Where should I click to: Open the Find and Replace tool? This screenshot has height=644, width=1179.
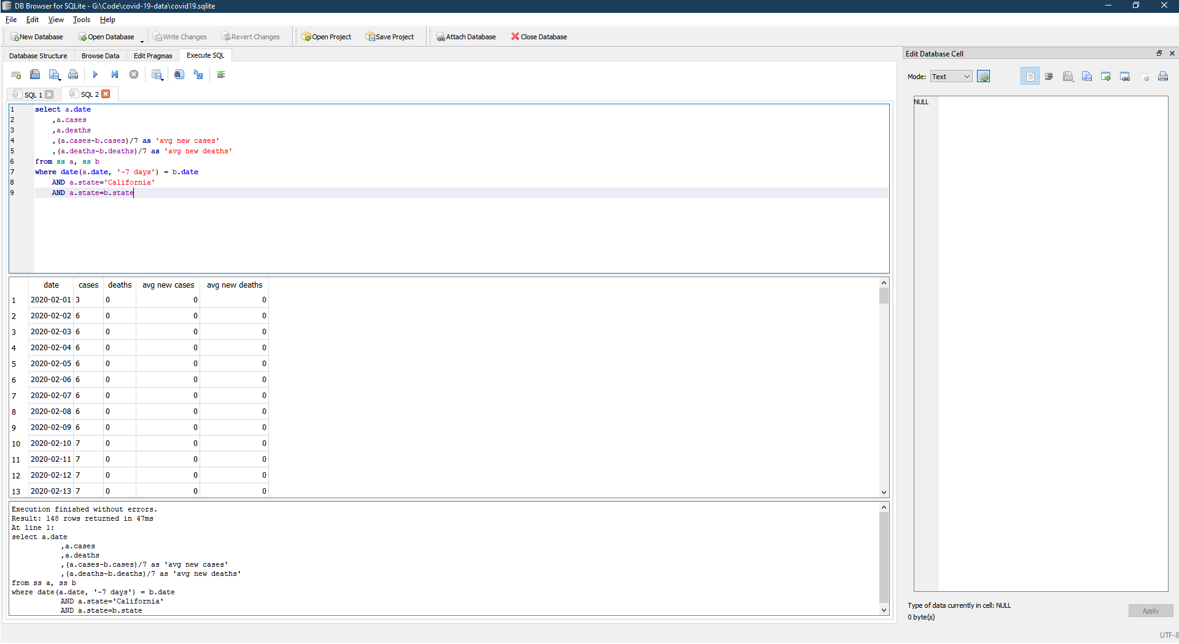(198, 74)
